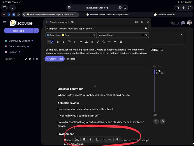Open more options plus circle in composer
The height and width of the screenshot is (146, 194).
[121, 42]
